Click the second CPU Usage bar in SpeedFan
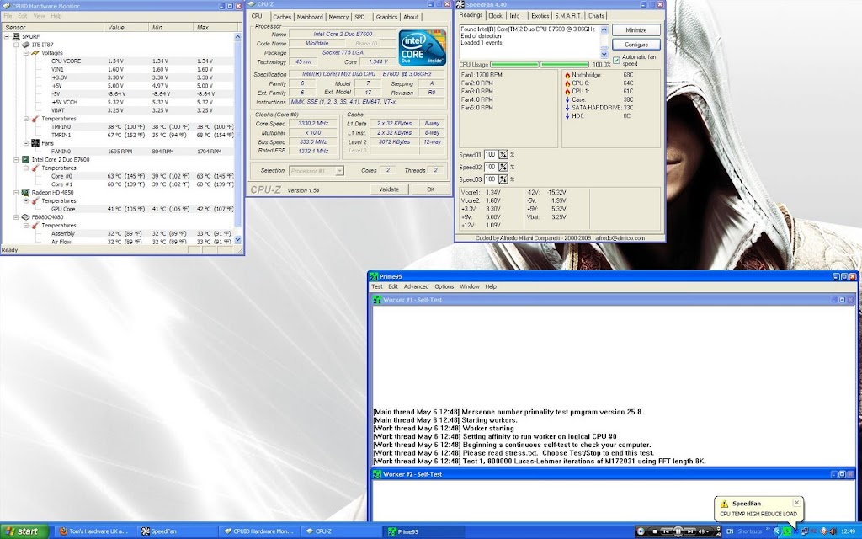 click(x=565, y=65)
